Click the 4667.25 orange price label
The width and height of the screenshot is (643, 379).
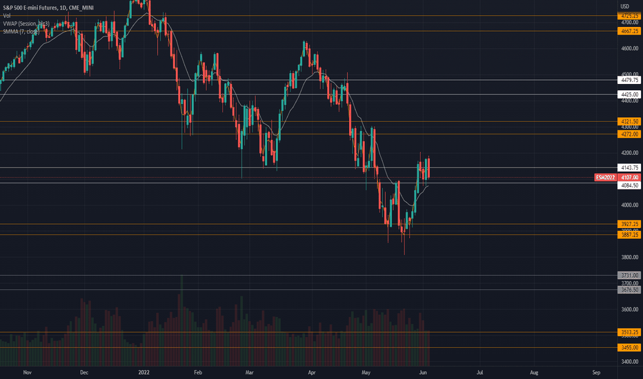pos(629,31)
